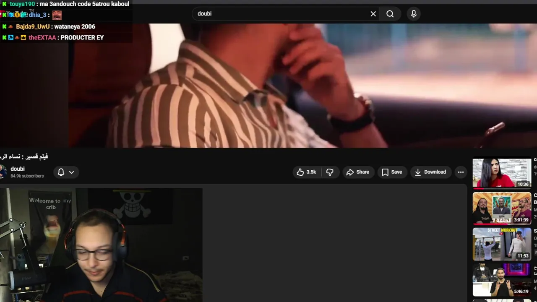Open the 3:01:39 recommended video thumbnail
The height and width of the screenshot is (302, 537).
click(502, 208)
